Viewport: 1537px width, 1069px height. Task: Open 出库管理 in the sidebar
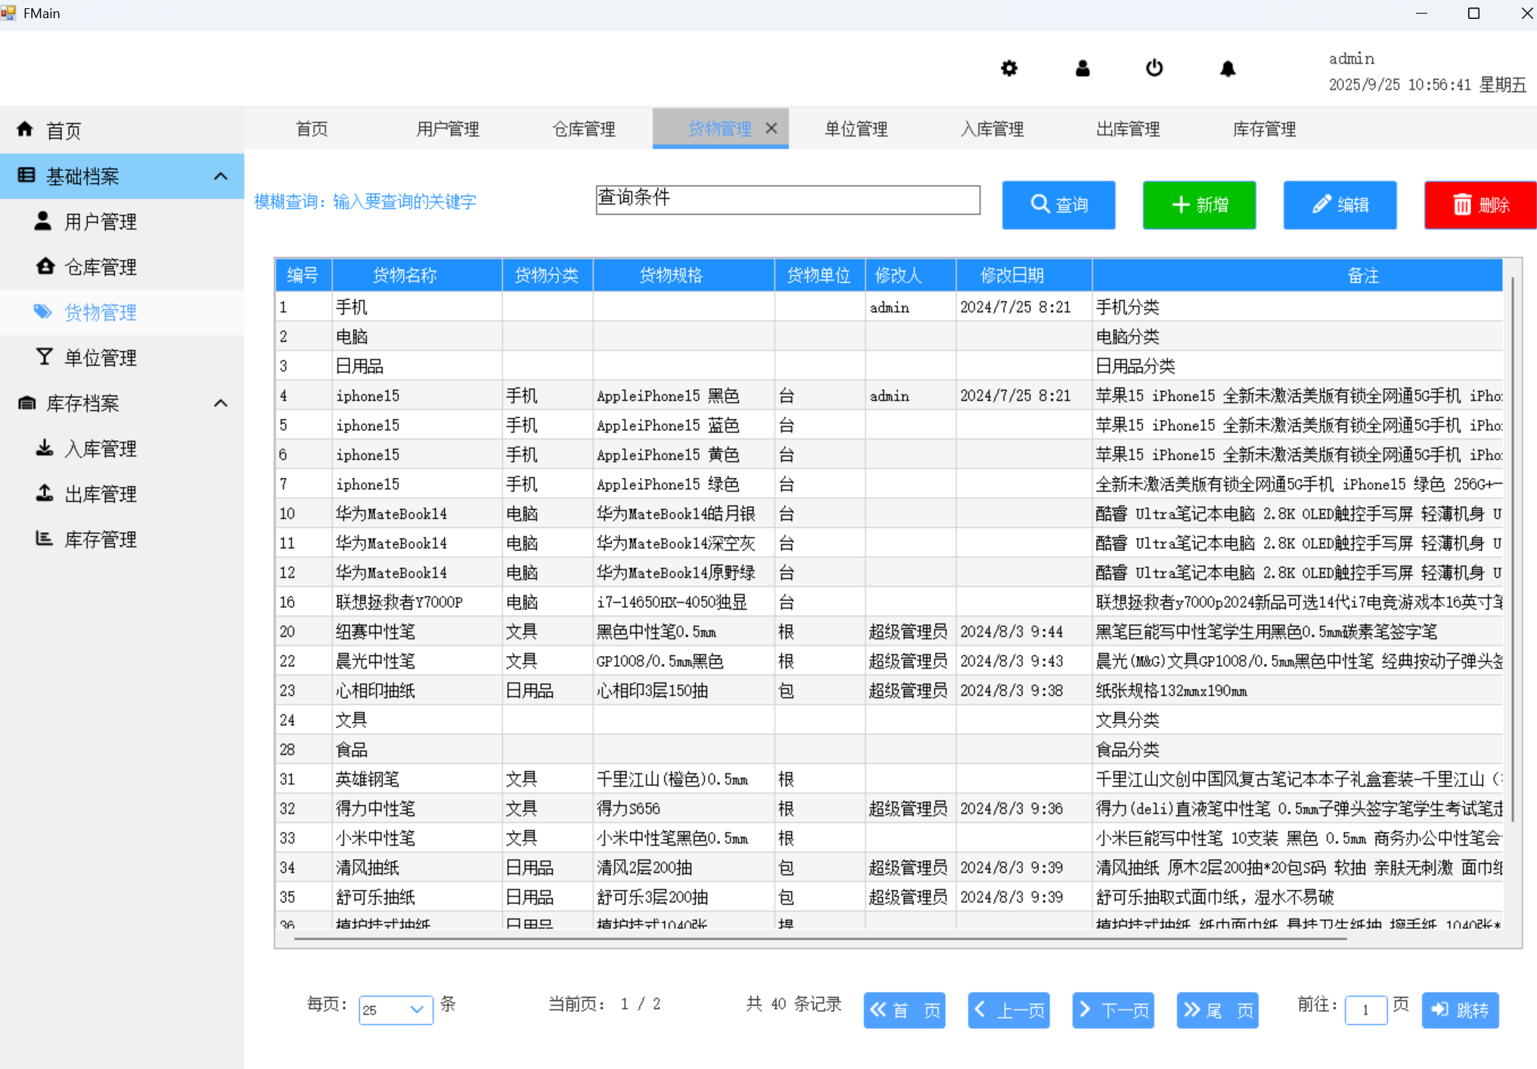[x=100, y=494]
